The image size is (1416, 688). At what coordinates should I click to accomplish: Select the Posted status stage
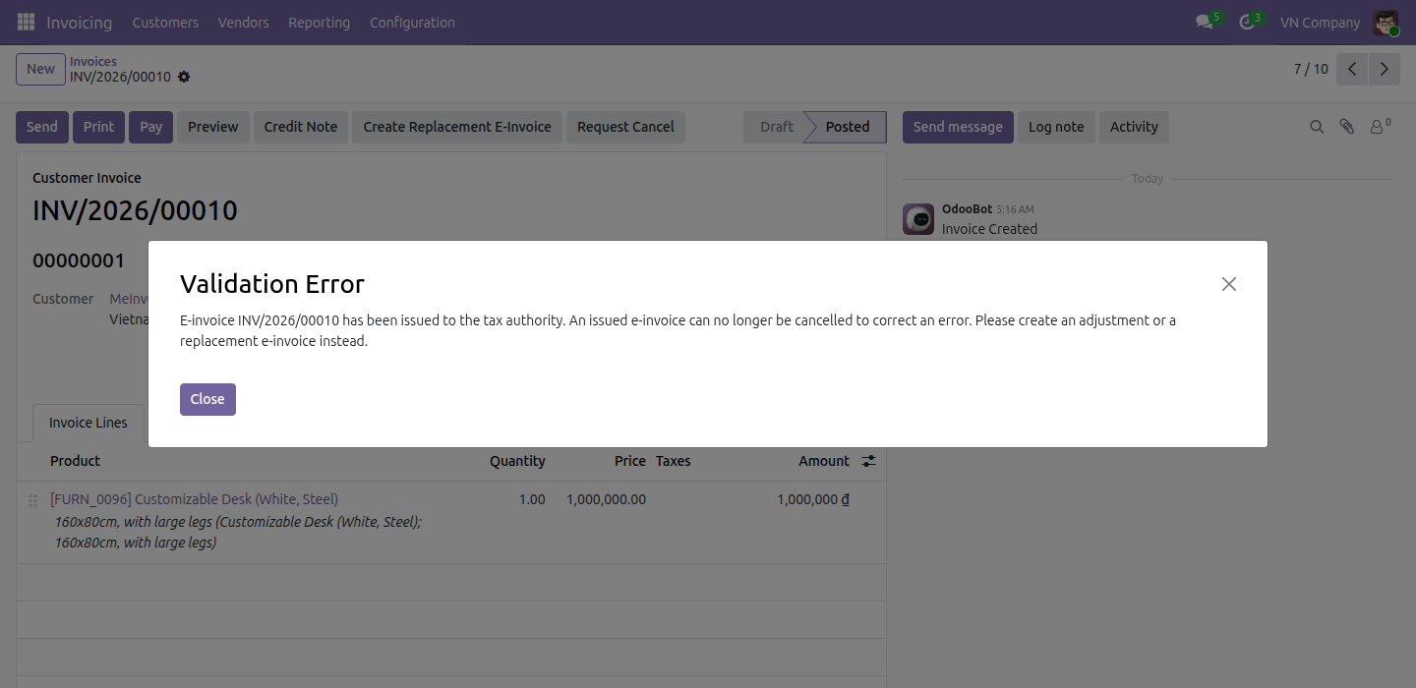coord(848,127)
